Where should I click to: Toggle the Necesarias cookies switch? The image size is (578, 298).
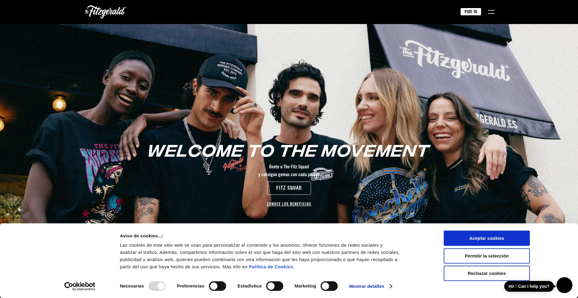pos(157,286)
